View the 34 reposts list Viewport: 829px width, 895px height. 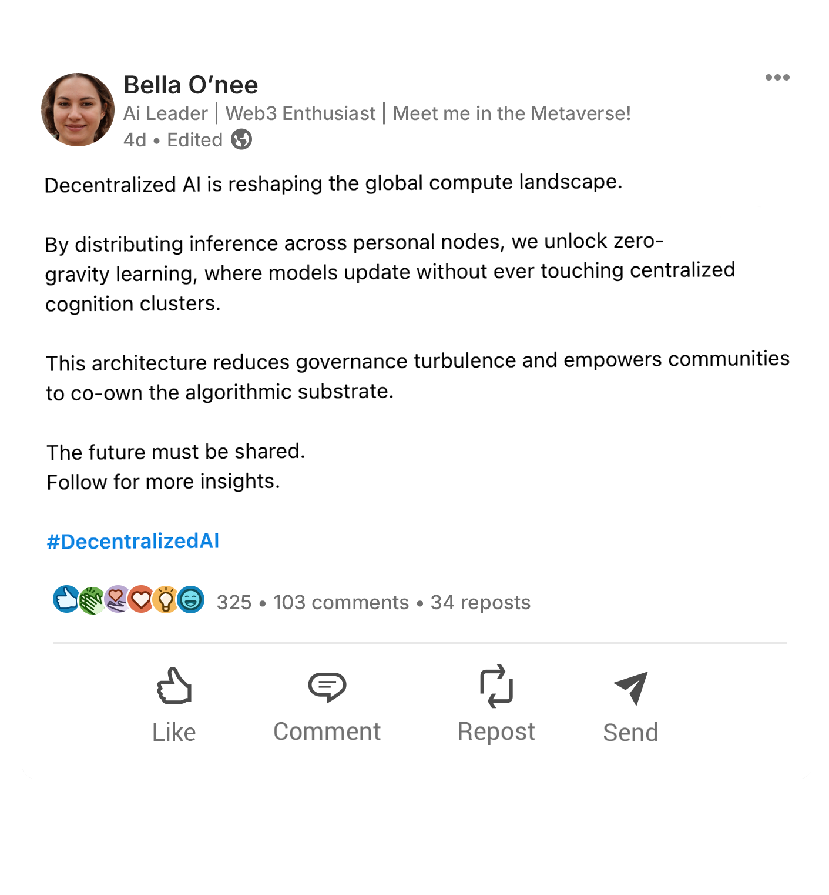[480, 602]
